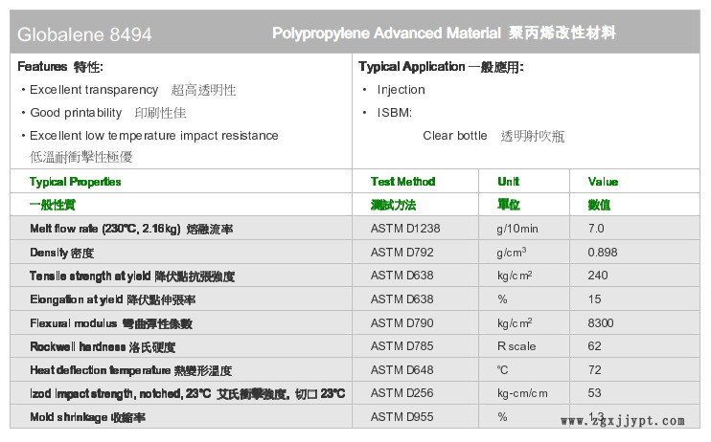Click the Unit column header
Viewport: 711px width, 442px height.
tap(509, 182)
